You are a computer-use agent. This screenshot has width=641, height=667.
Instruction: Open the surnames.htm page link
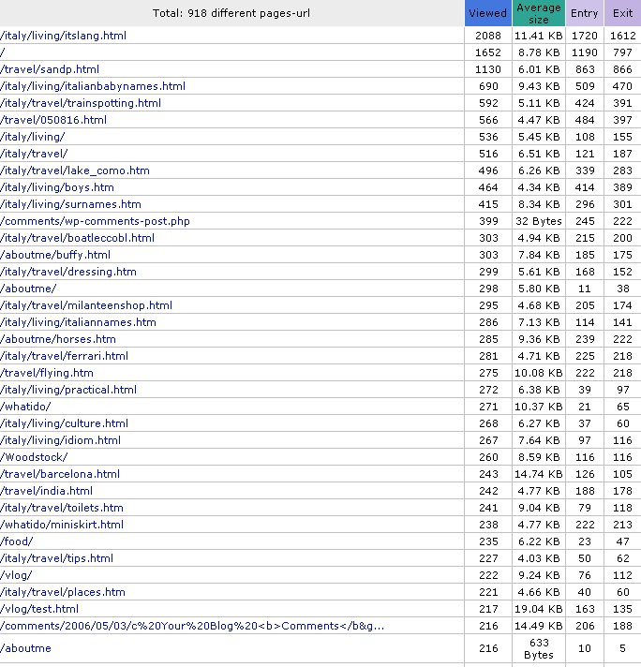tap(70, 204)
